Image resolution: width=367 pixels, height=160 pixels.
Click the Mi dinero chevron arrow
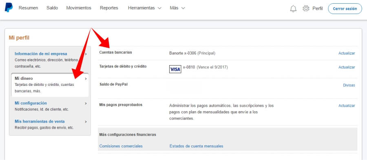86,79
